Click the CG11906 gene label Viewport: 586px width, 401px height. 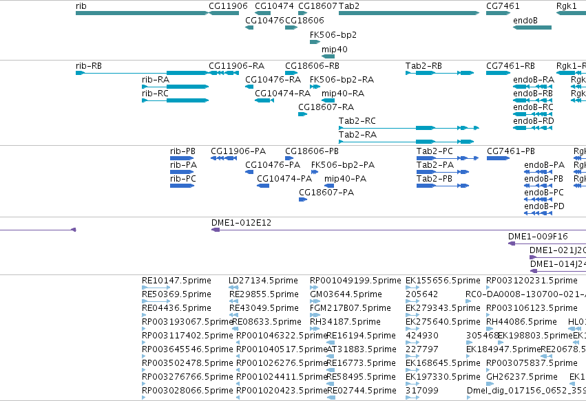[x=228, y=6]
